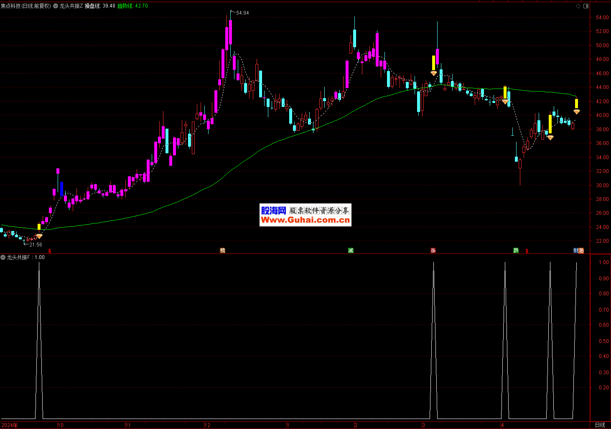Click the 涨 event marker icon
611x429 pixels.
tap(433, 250)
